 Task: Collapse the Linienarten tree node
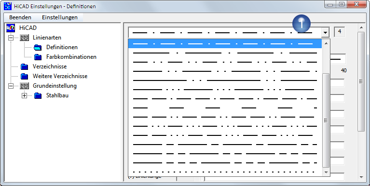click(x=11, y=38)
